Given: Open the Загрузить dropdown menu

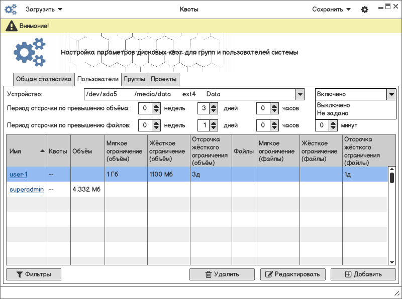Looking at the screenshot, I should pyautogui.click(x=44, y=9).
